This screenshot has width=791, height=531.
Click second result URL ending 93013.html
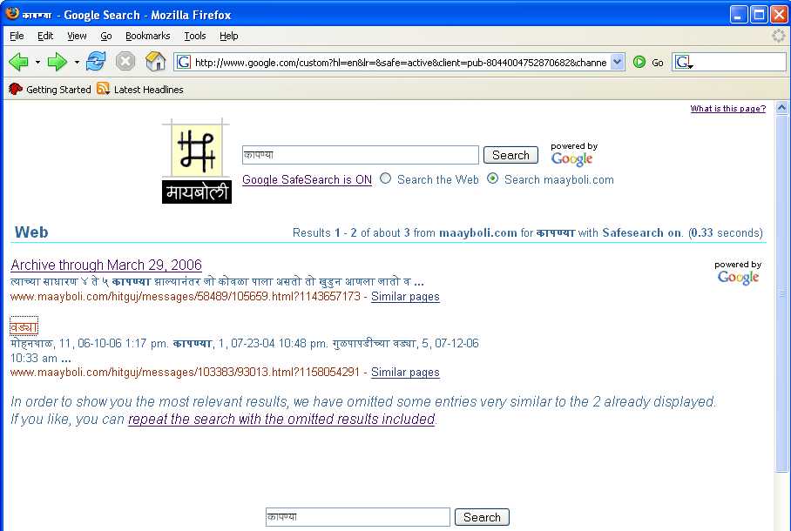coord(185,373)
